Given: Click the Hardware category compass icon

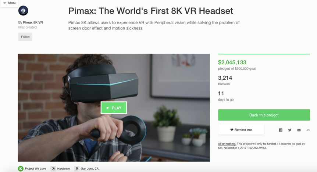Looking at the screenshot, I should click(53, 169).
